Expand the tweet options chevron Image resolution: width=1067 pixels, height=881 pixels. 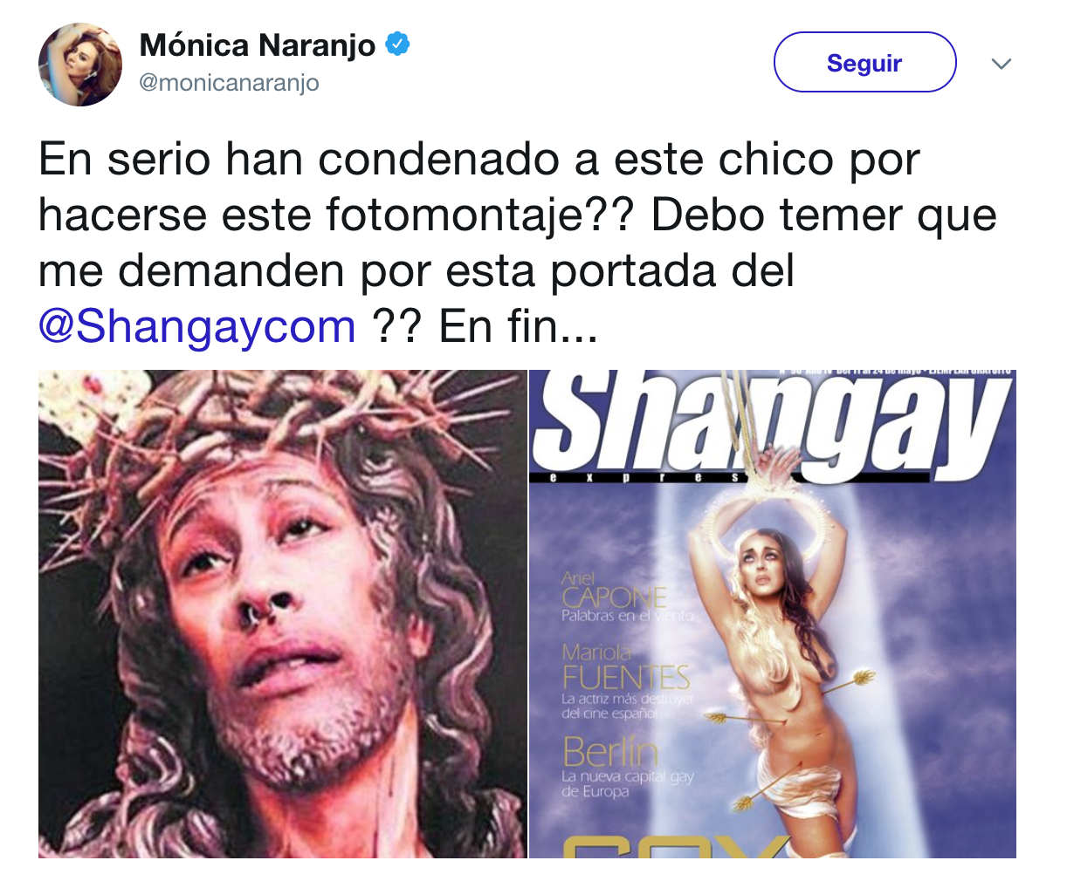(x=1002, y=64)
